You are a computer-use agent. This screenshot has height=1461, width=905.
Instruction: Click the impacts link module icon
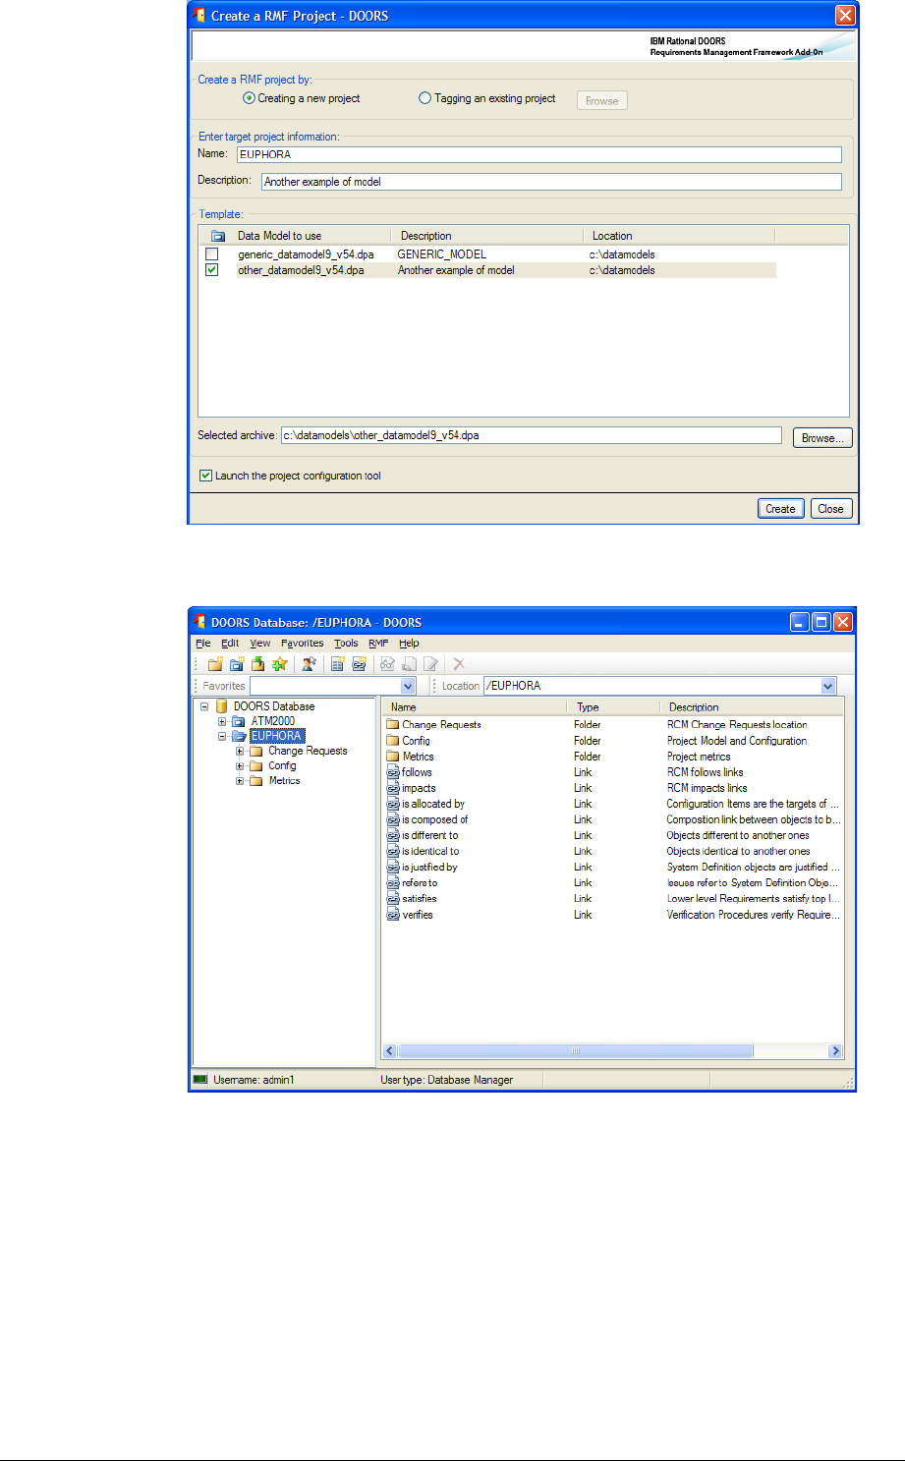coord(393,788)
